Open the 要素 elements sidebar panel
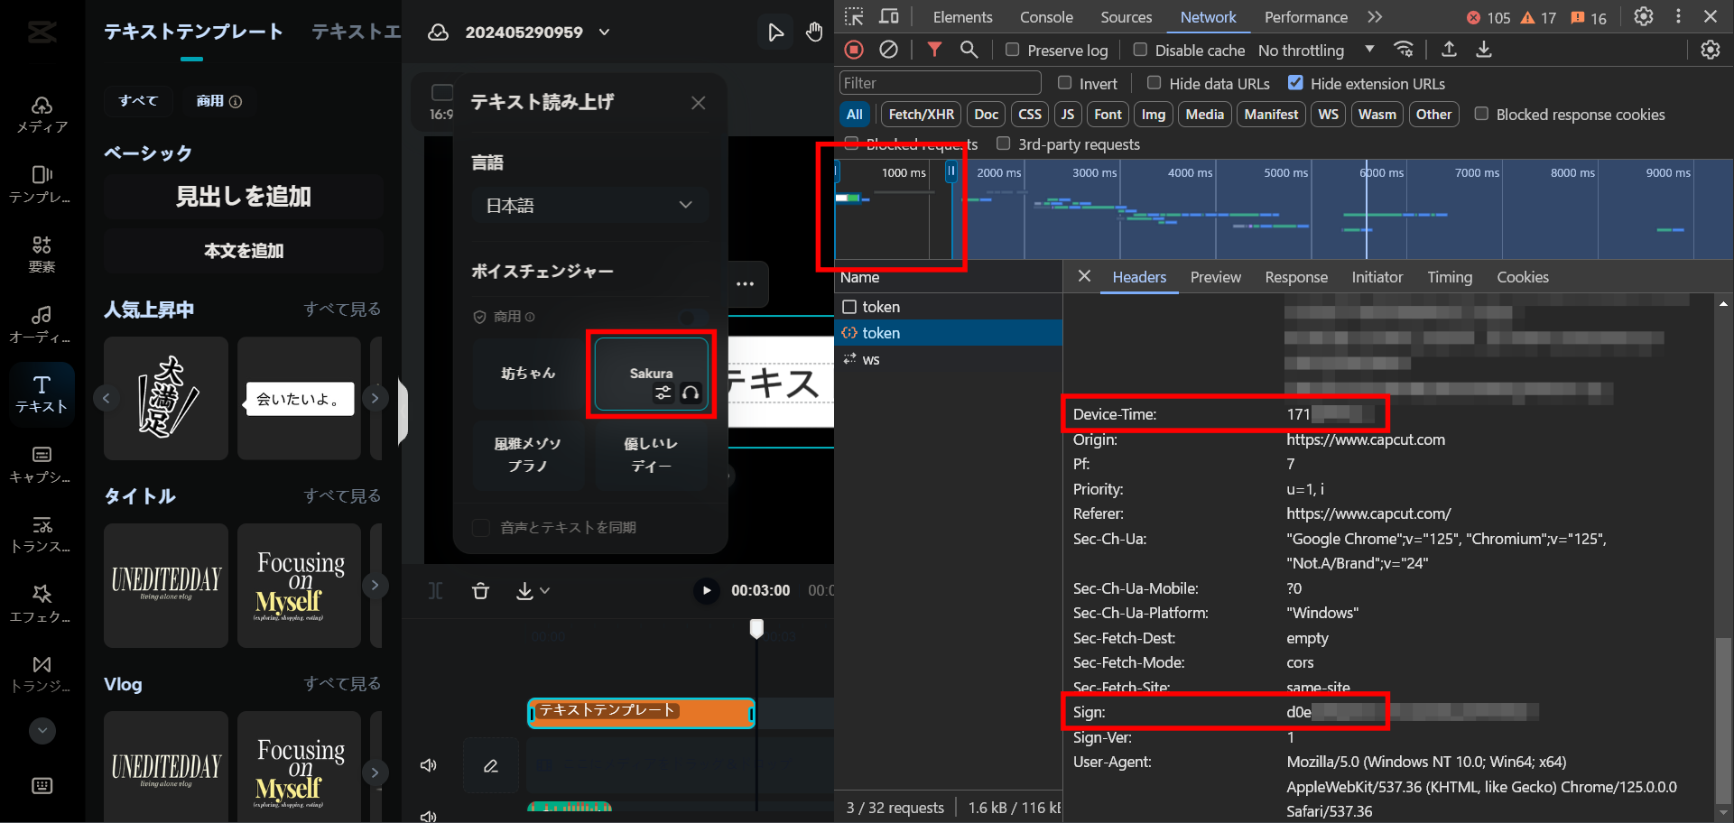The height and width of the screenshot is (823, 1734). click(x=42, y=254)
